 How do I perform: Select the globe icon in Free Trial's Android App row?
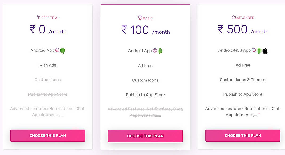click(57, 50)
